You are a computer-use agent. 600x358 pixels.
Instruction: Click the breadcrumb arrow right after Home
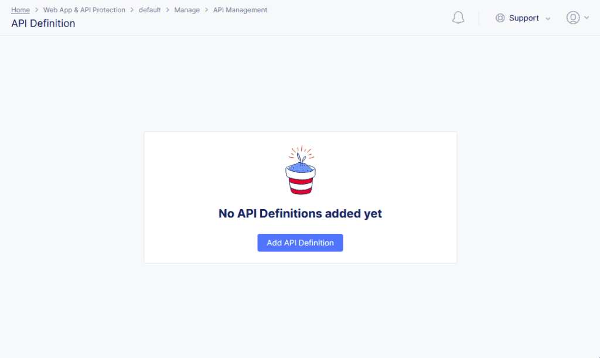[x=37, y=10]
